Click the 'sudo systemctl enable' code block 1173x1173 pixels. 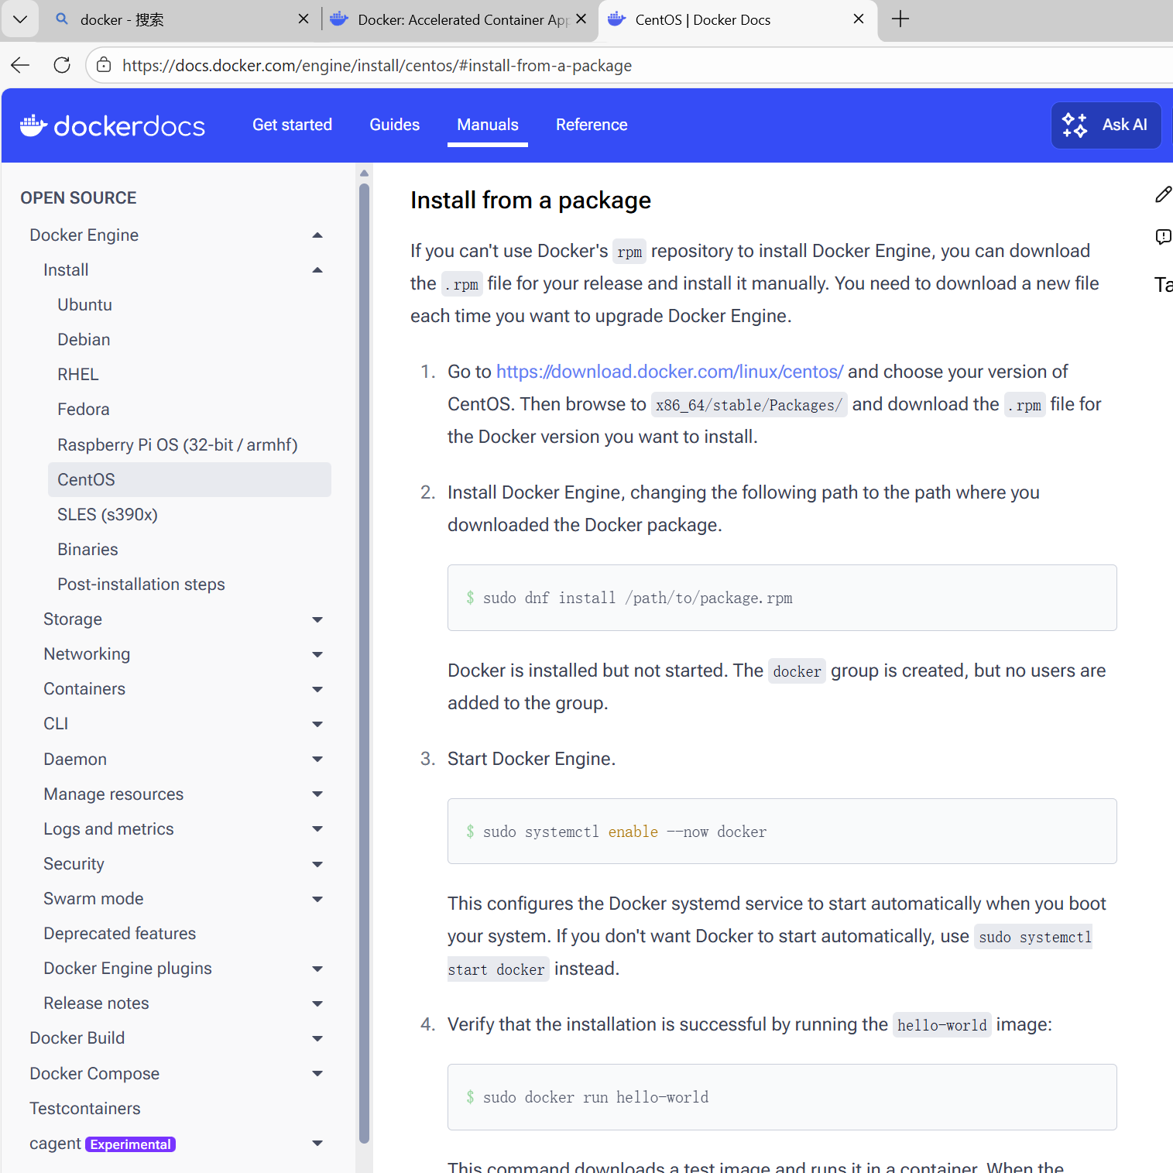[782, 832]
